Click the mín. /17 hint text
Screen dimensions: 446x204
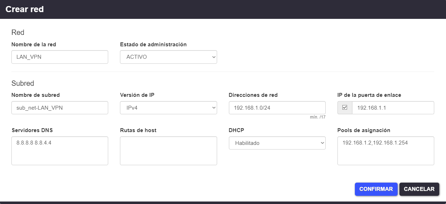point(318,117)
